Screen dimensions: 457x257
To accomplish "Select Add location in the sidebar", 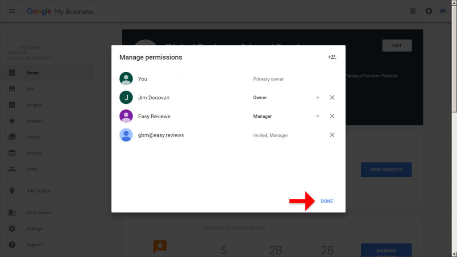I will click(39, 191).
